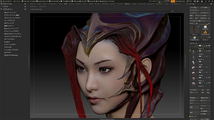214x120 pixels.
Task: Open the レンダー menu
Action: pos(134,4)
